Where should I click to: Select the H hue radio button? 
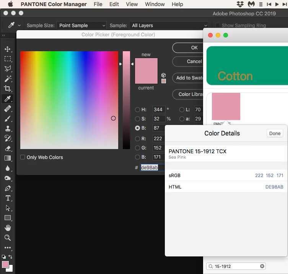(x=137, y=110)
